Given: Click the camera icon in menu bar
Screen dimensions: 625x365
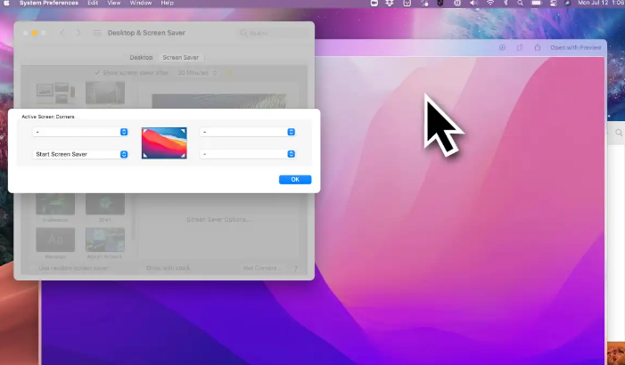Looking at the screenshot, I should pos(374,3).
